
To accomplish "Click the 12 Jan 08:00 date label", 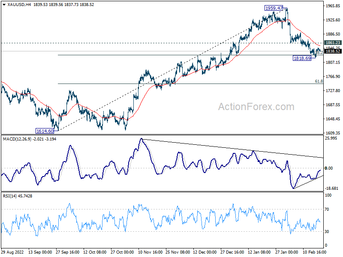I will (260, 252).
